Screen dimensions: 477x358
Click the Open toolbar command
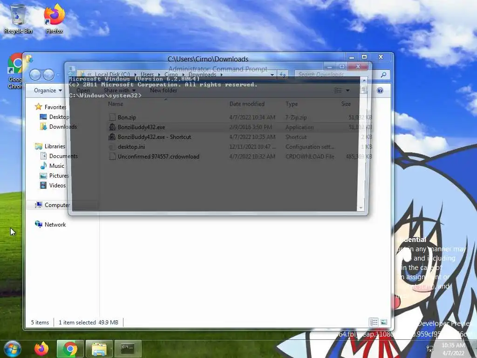click(83, 90)
